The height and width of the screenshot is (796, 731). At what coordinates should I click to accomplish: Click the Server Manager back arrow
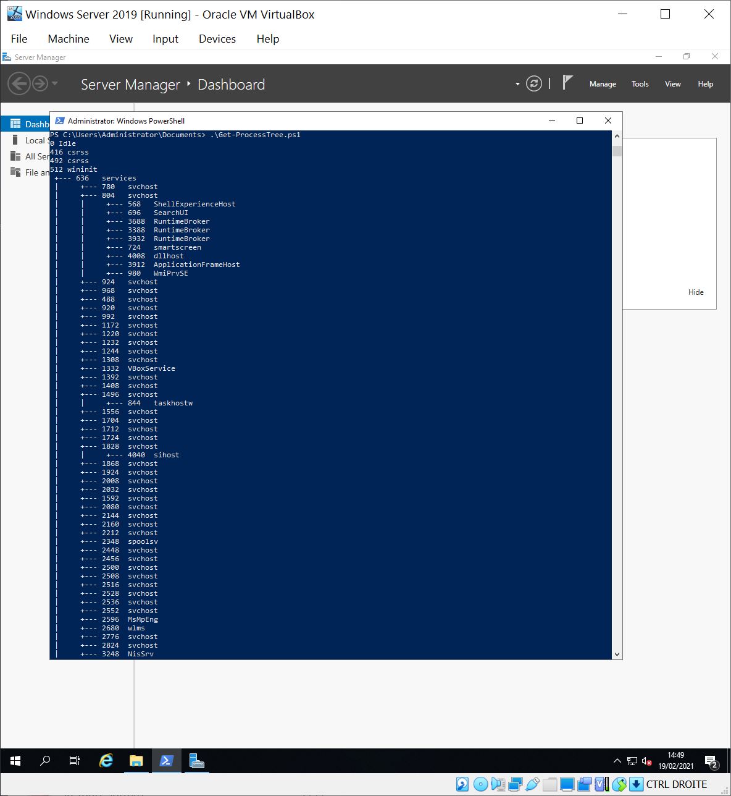(x=19, y=83)
